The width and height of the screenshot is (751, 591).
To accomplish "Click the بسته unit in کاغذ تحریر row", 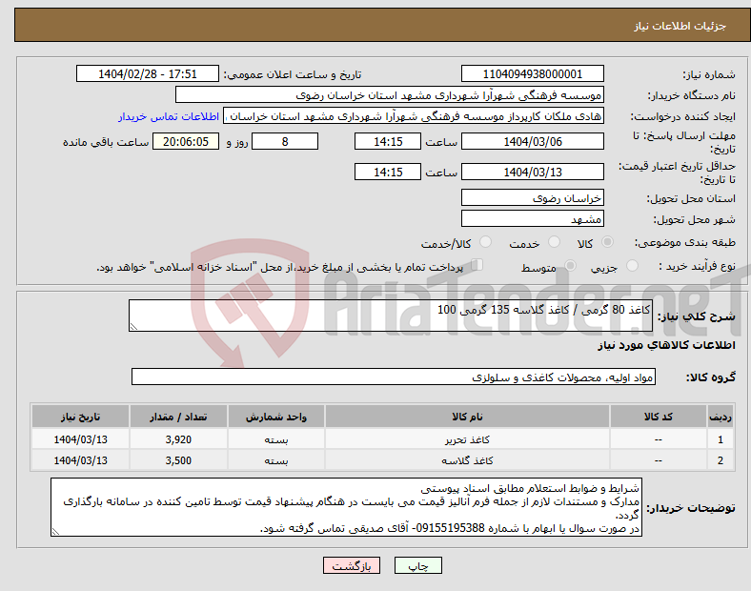I will tap(275, 439).
